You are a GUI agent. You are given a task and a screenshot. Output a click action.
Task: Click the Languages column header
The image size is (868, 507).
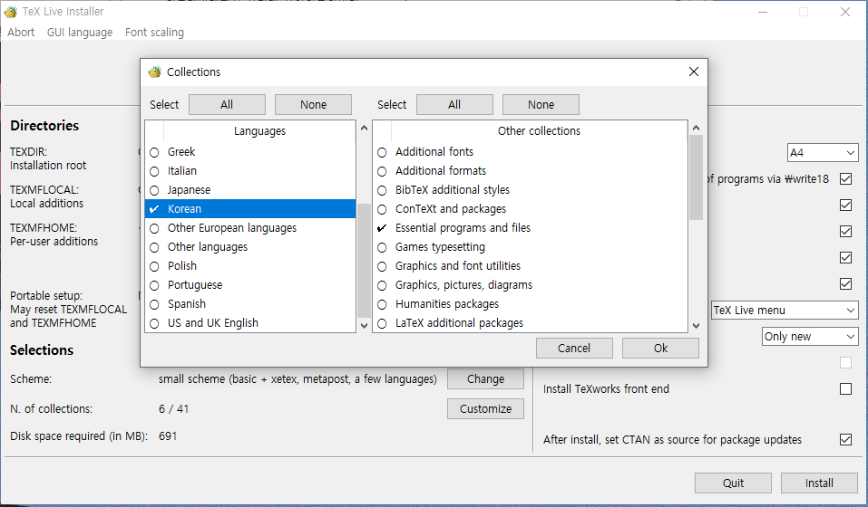(x=259, y=131)
